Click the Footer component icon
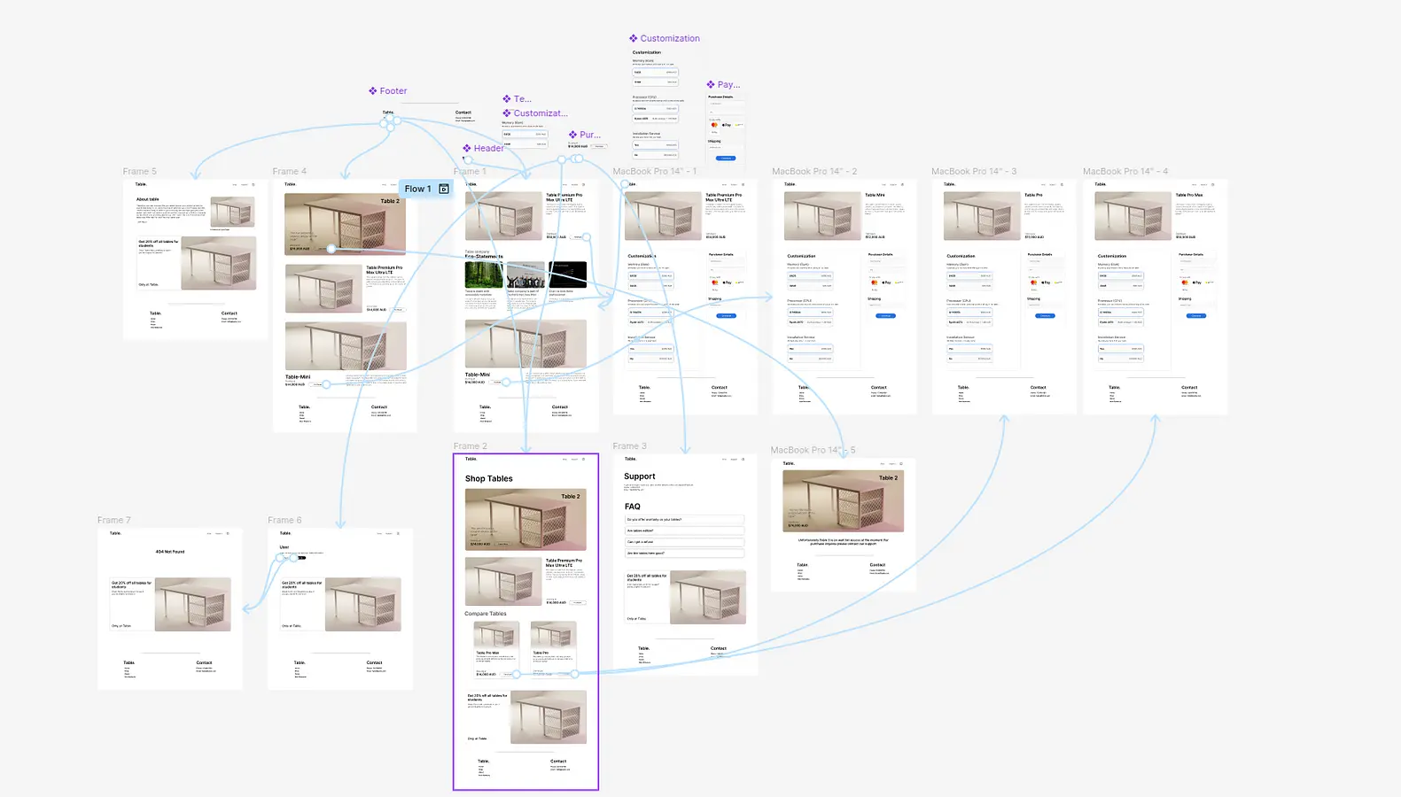1401x797 pixels. point(373,91)
